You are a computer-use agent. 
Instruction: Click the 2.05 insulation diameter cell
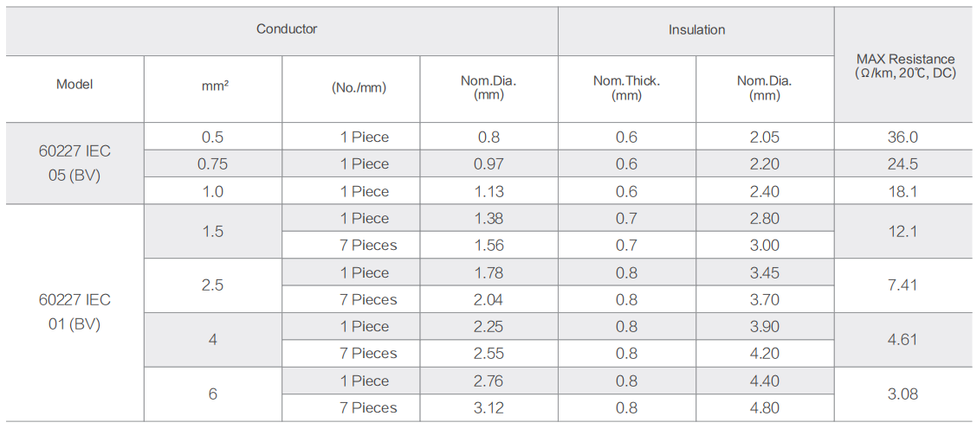click(765, 137)
